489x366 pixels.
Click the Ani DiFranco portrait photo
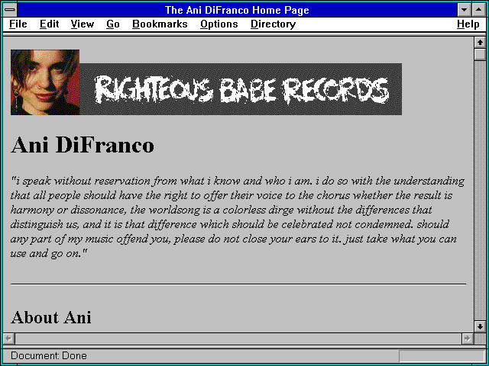[45, 82]
